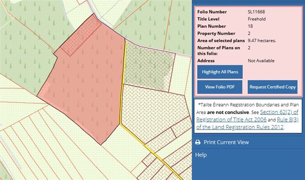Viewport: 305px width, 180px height.
Task: Click the 9.47 hectares area value
Action: tap(262, 40)
